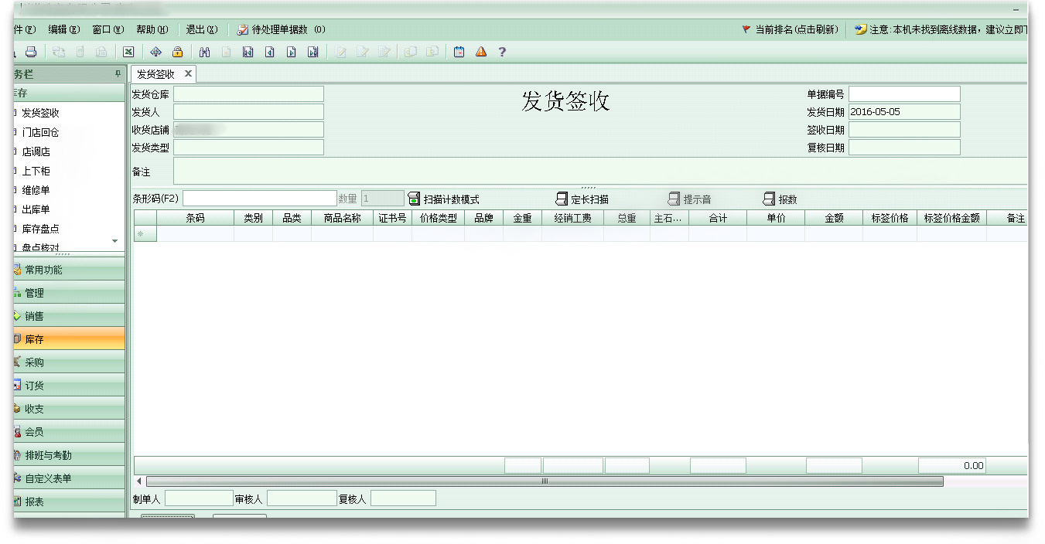Select the highlighted 库存 sidebar section

(x=69, y=339)
